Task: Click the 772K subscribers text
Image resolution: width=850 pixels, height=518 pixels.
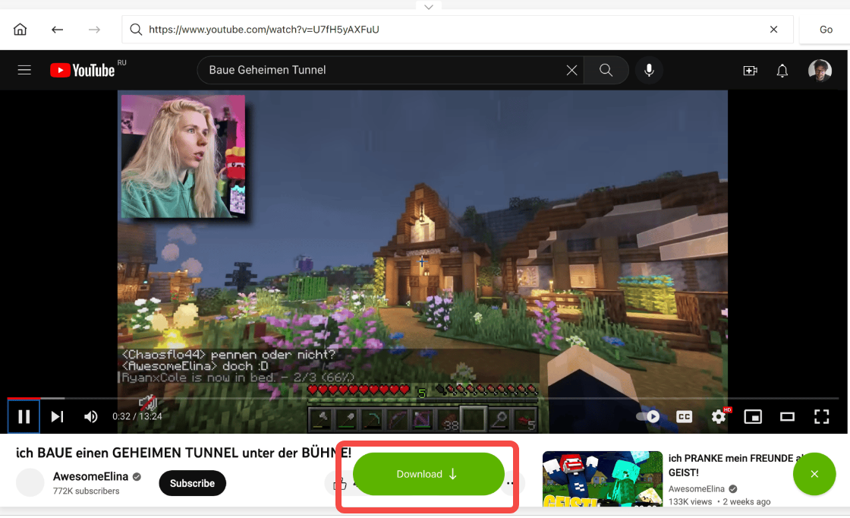Action: point(87,491)
